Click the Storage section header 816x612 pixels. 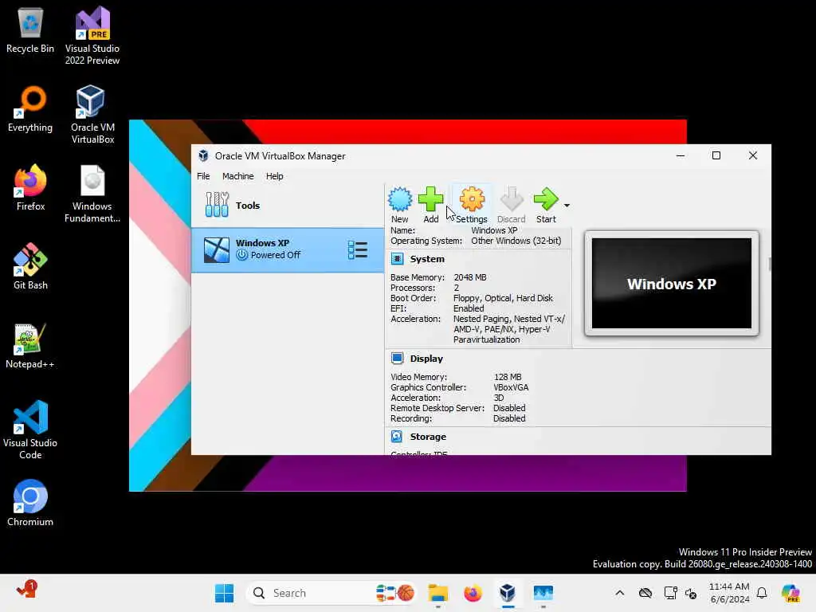point(428,437)
